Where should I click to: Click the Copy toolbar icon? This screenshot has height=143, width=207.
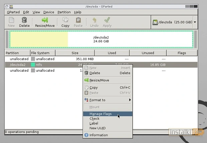point(65,20)
